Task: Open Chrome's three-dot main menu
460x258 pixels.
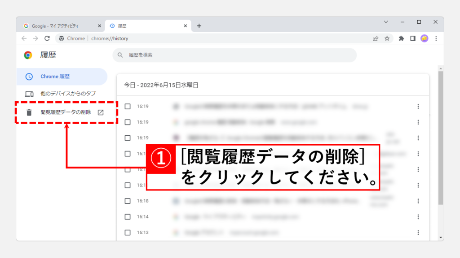Action: click(436, 39)
